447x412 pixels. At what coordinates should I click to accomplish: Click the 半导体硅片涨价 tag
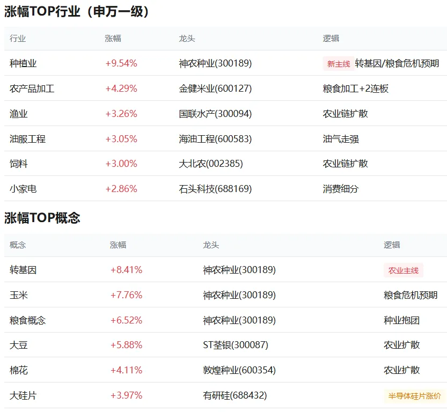coord(415,396)
